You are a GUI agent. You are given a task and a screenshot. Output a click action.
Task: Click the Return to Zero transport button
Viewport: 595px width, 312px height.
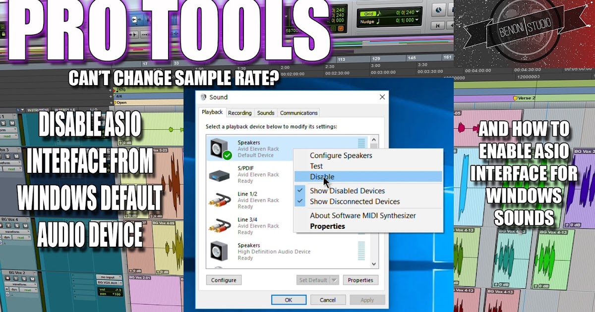point(438,25)
